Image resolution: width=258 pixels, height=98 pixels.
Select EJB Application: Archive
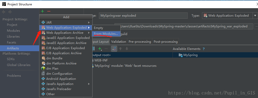[x=66, y=53]
